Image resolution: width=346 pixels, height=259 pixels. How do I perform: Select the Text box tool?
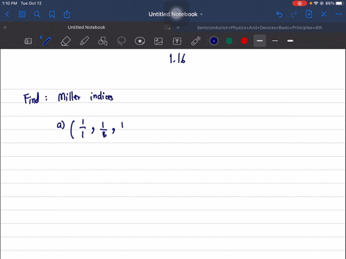177,41
